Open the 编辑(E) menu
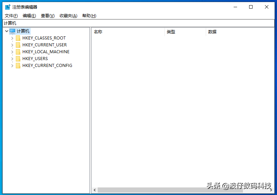The height and width of the screenshot is (195, 277). pyautogui.click(x=29, y=16)
